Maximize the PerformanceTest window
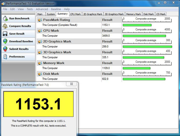180x136 pixels. [165, 3]
